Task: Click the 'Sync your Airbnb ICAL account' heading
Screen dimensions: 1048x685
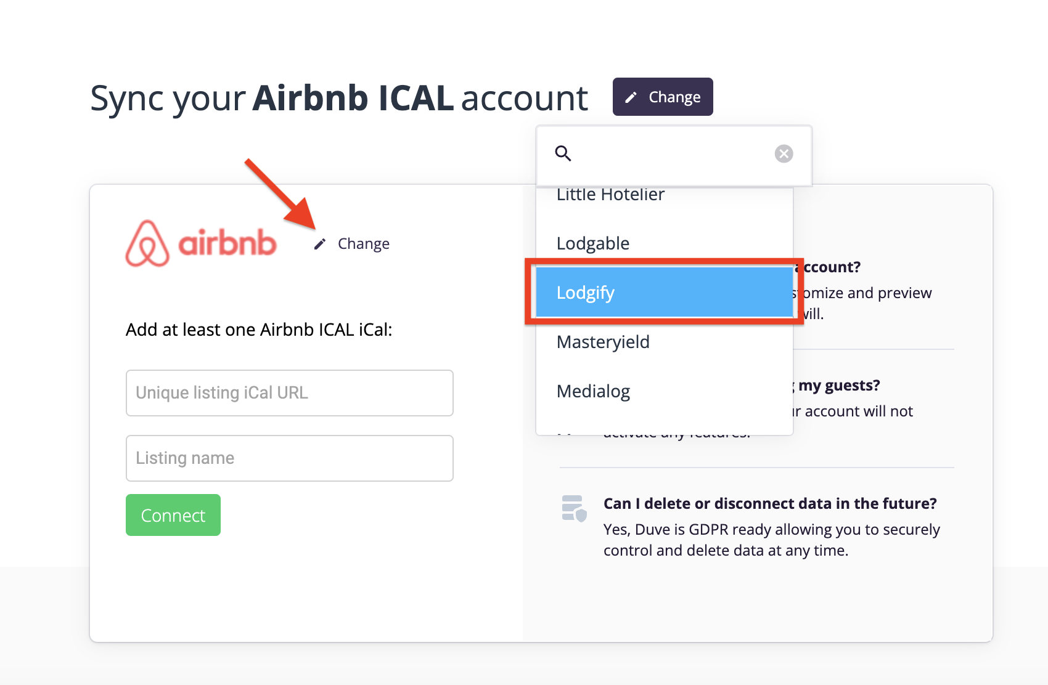Action: pyautogui.click(x=339, y=98)
